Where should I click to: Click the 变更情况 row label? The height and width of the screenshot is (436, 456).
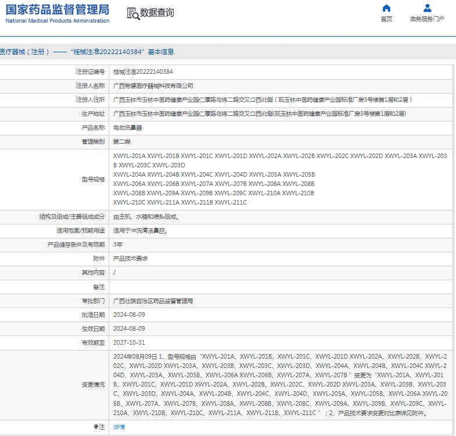(93, 385)
